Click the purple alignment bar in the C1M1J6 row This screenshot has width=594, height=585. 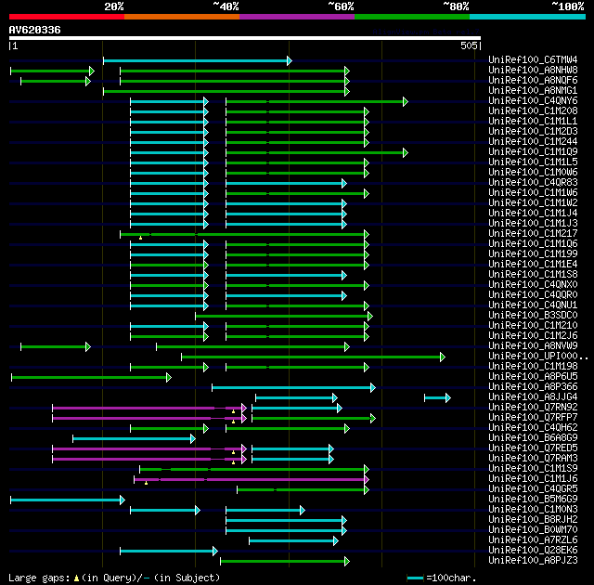(252, 480)
